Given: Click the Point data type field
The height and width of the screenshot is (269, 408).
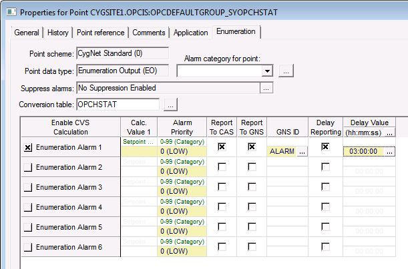Looking at the screenshot, I should pos(123,71).
